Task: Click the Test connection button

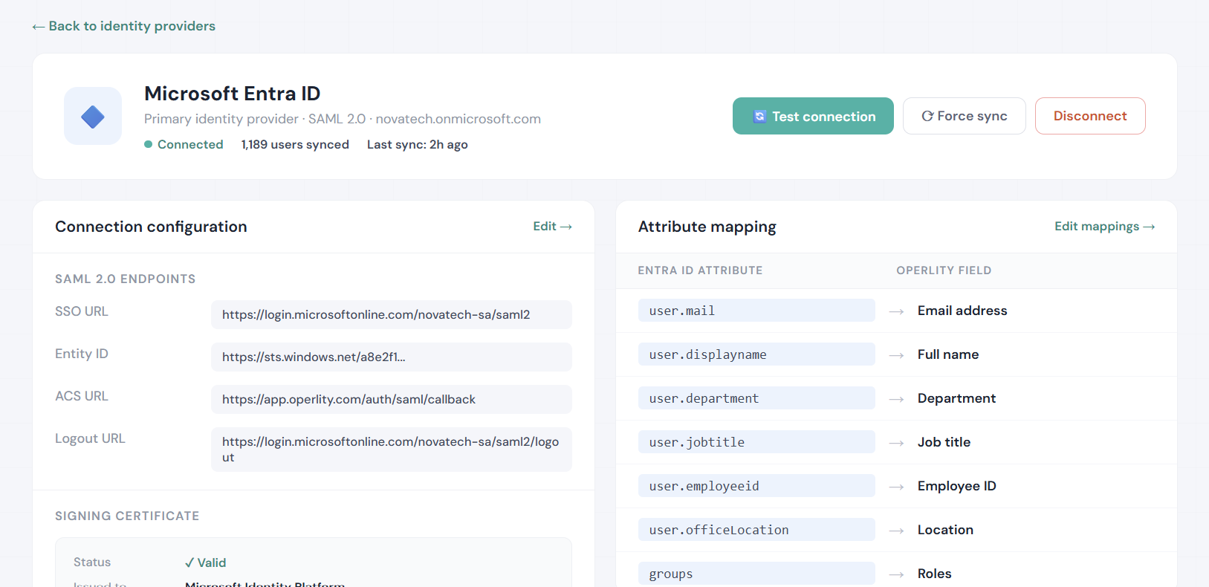Action: tap(813, 116)
